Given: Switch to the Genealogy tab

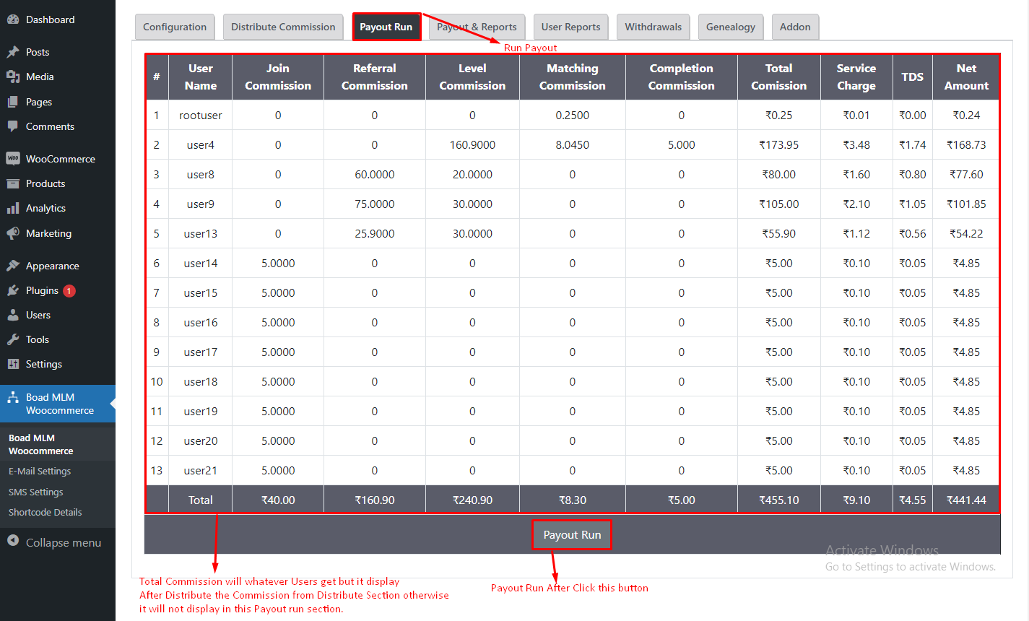Looking at the screenshot, I should (730, 27).
